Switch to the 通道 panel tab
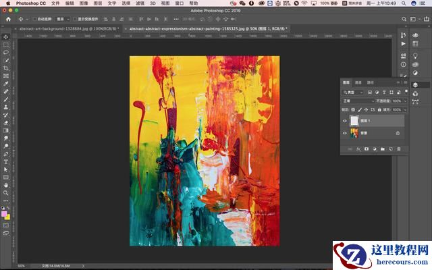 358,82
